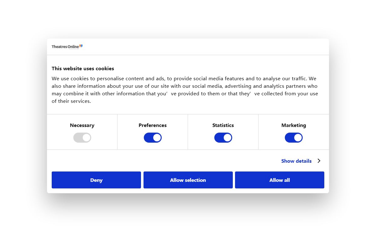
Task: Select the Statistics category label
Action: [x=223, y=125]
